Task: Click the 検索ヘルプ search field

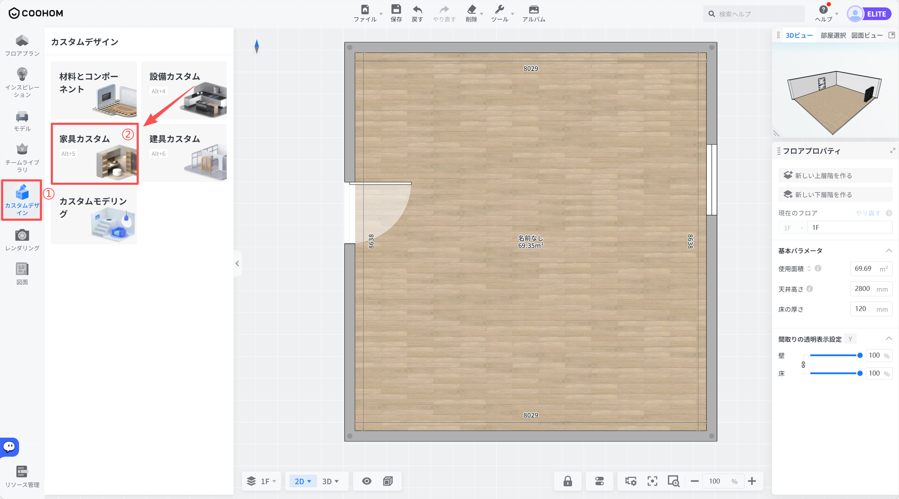Action: pyautogui.click(x=754, y=14)
